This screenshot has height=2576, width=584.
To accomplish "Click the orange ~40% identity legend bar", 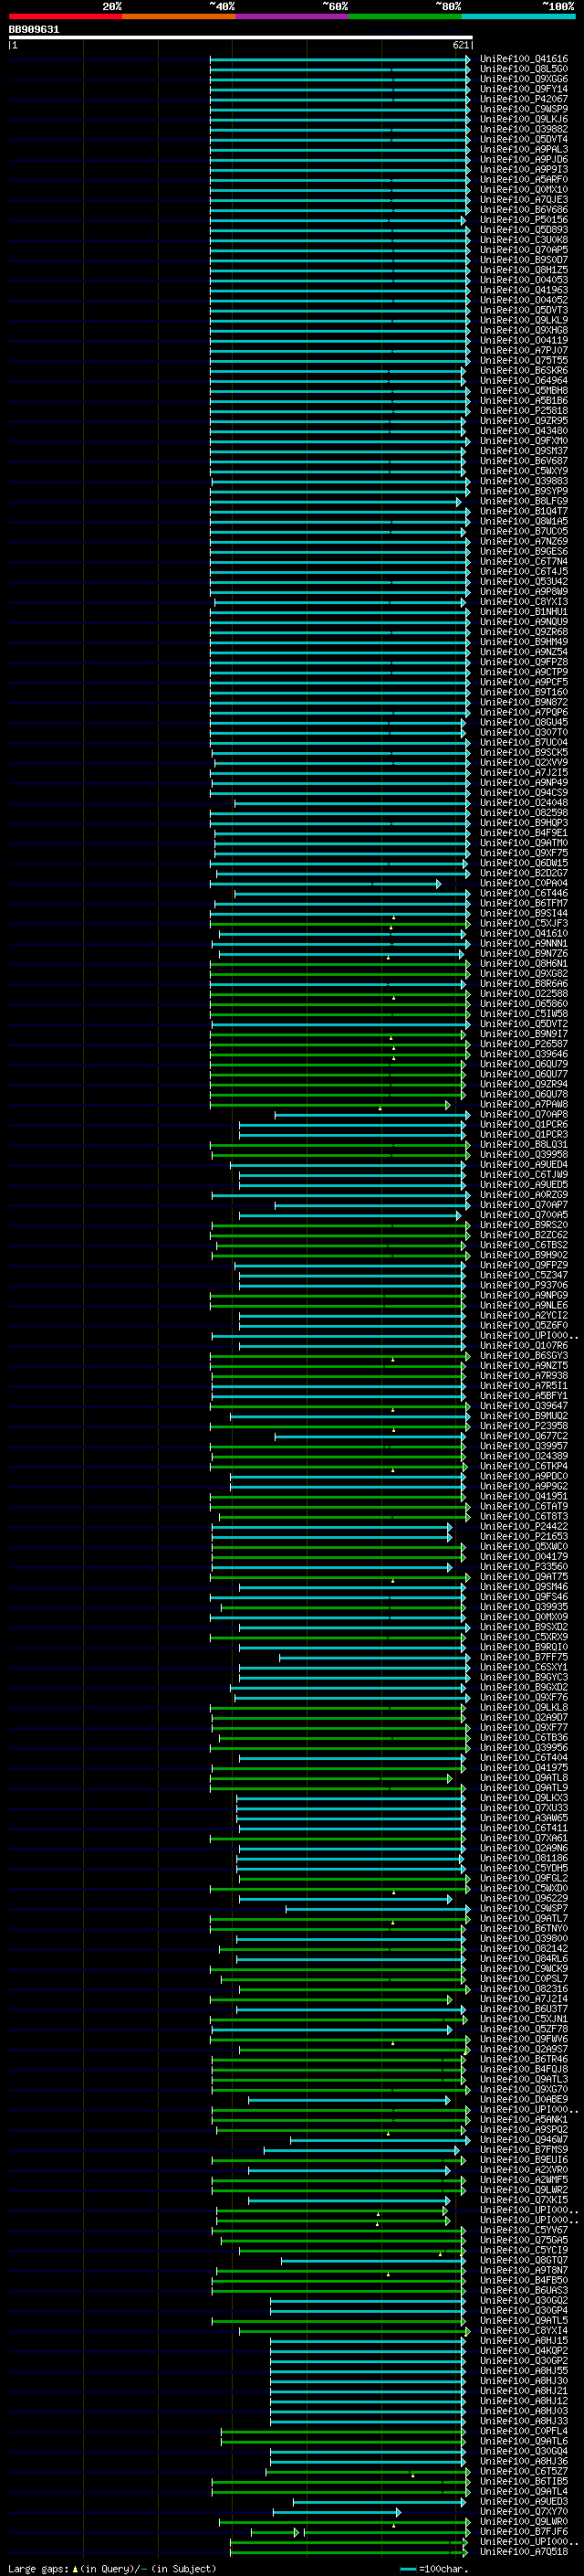I will [x=179, y=16].
